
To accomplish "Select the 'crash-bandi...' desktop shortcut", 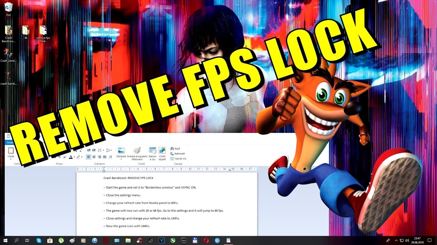I will 9,78.
